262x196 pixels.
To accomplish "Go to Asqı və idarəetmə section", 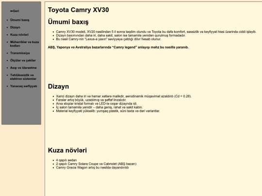I will pos(23,68).
